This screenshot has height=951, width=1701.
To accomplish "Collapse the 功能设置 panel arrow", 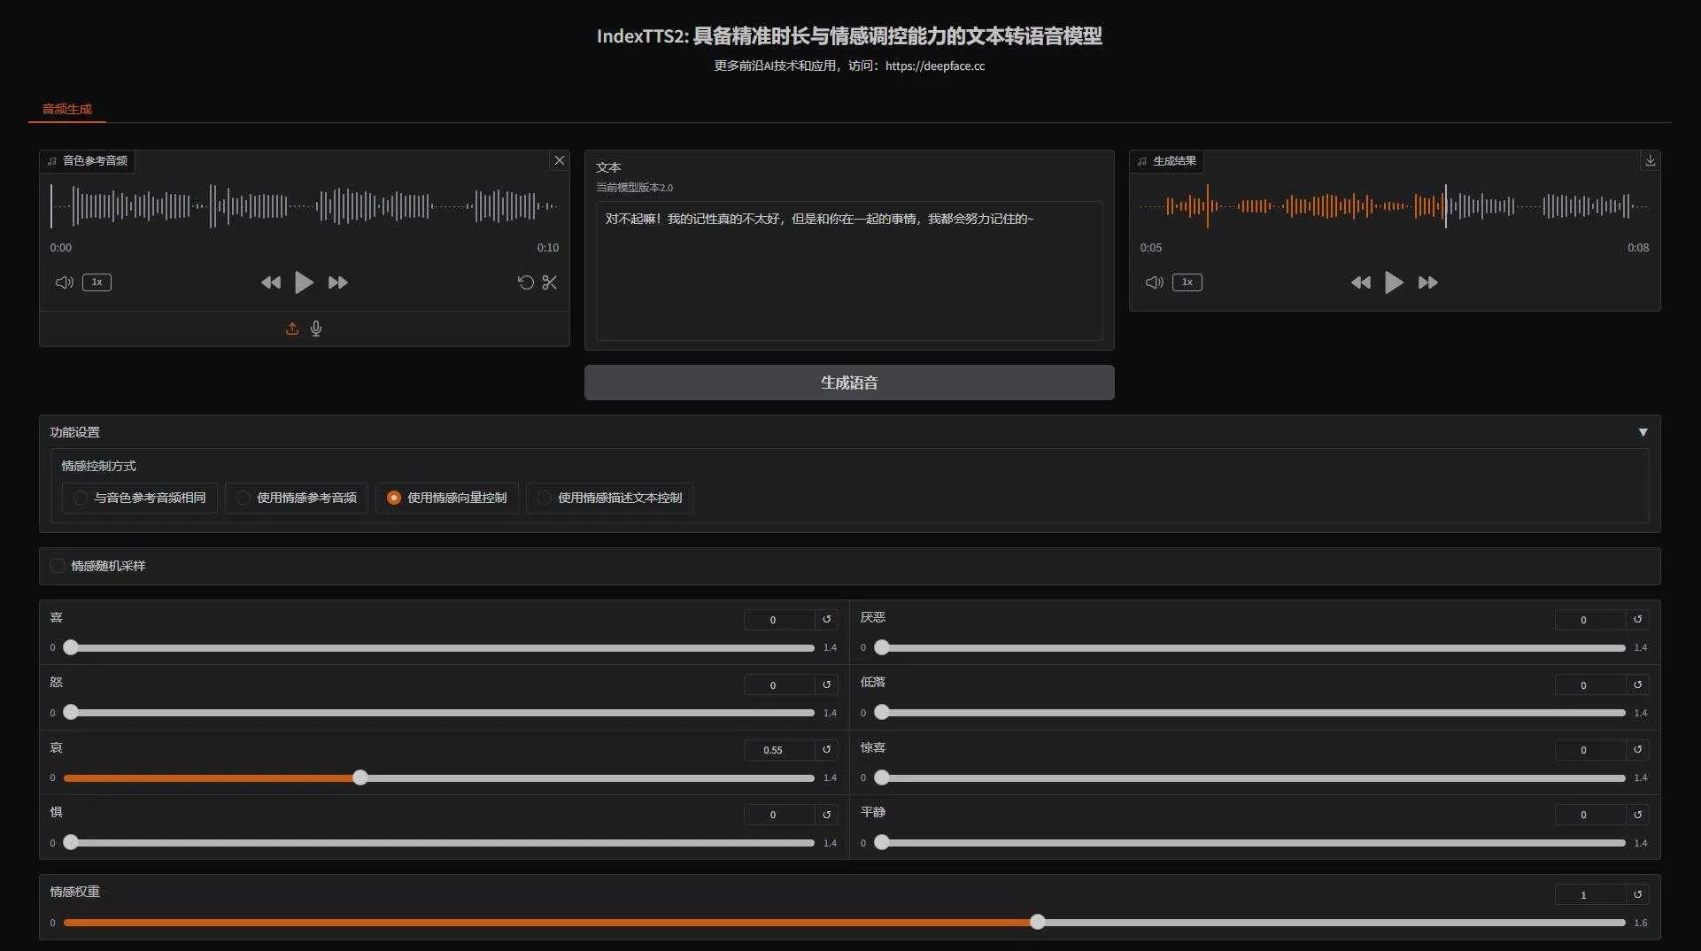I will click(1643, 432).
